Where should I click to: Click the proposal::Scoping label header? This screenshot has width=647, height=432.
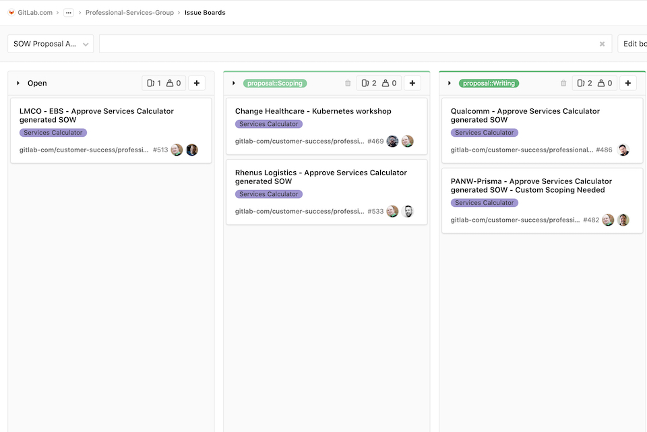[x=275, y=84]
